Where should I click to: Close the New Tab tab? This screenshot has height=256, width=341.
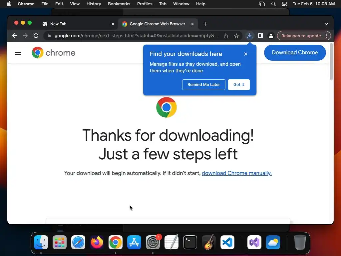pos(113,24)
